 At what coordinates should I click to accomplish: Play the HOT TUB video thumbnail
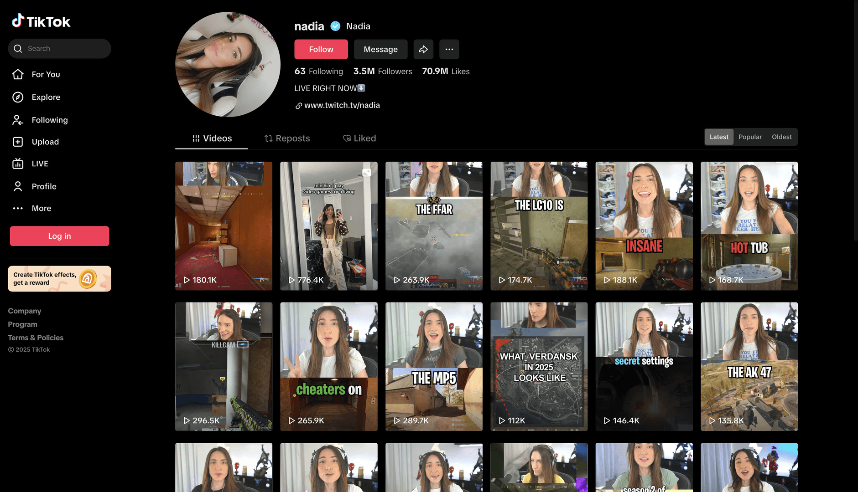point(749,226)
